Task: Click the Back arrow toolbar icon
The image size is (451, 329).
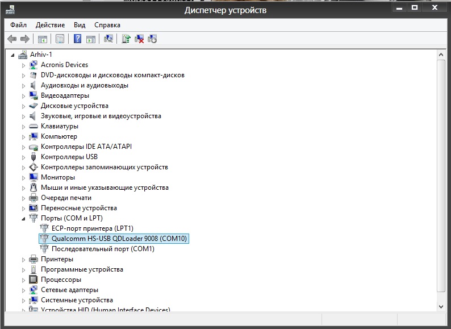Action: (x=12, y=39)
